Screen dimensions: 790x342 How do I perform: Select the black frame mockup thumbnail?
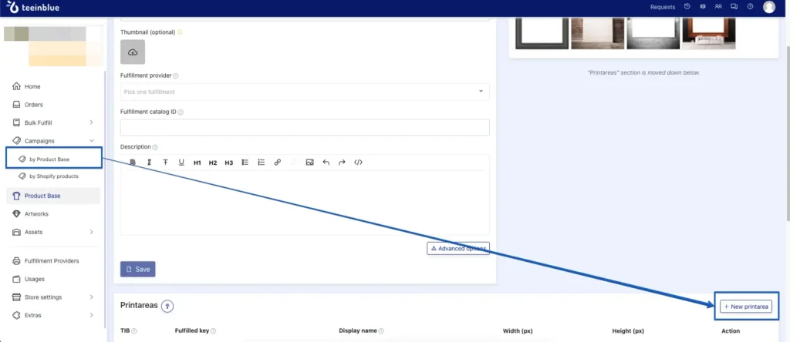pos(542,33)
